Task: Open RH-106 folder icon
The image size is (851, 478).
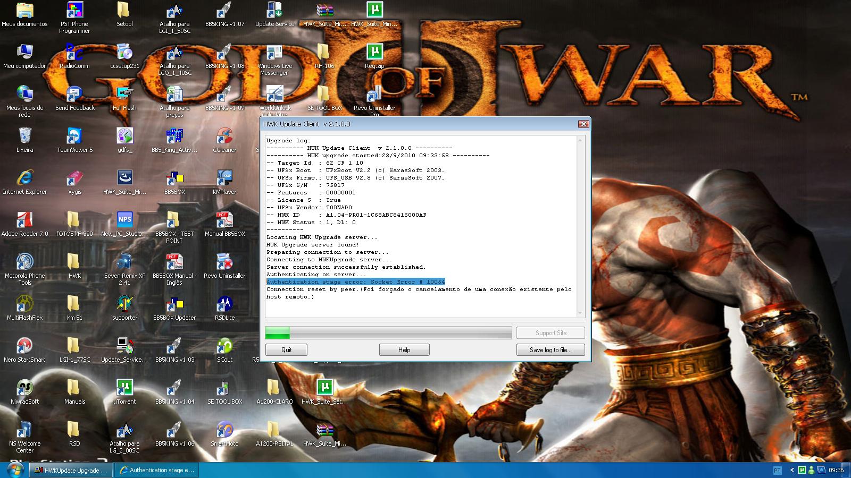Action: pyautogui.click(x=324, y=56)
